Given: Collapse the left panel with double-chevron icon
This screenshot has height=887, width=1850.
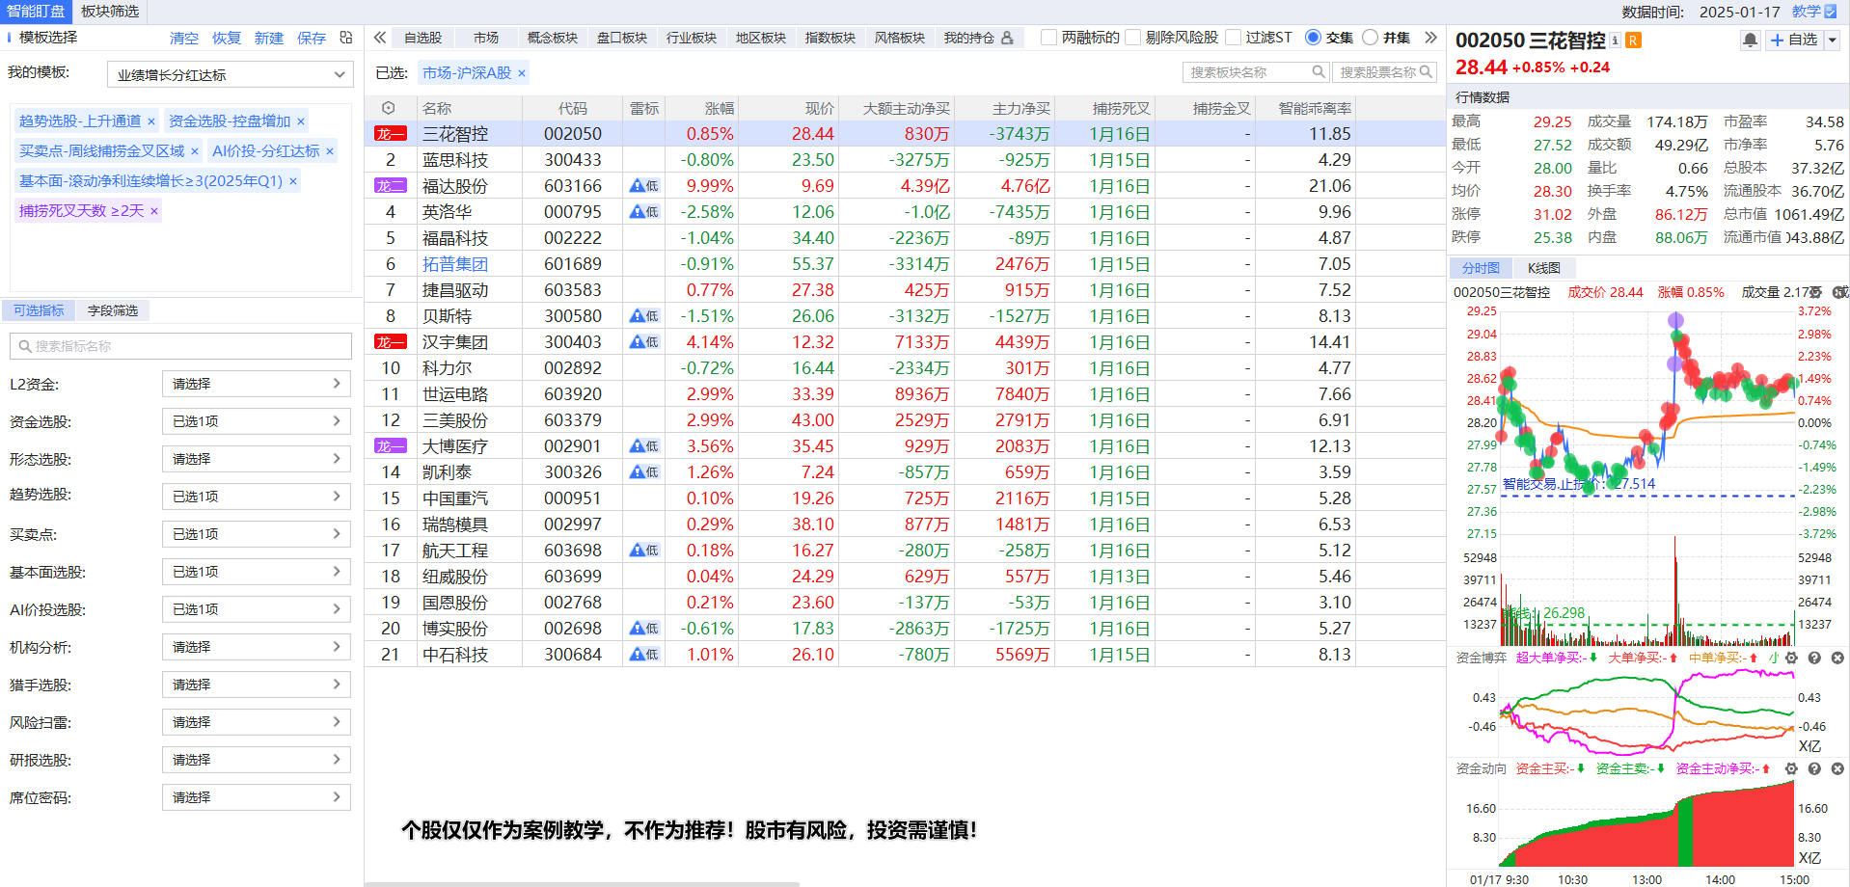Looking at the screenshot, I should [380, 38].
